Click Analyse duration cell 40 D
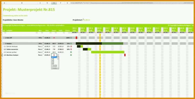This screenshot has width=195, height=99. pos(54,44)
